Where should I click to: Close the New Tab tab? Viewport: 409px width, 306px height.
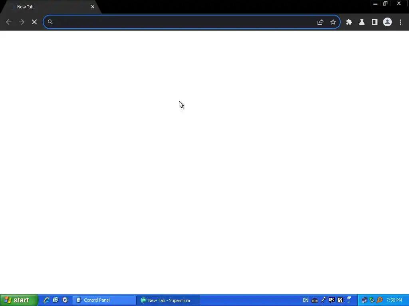[93, 7]
